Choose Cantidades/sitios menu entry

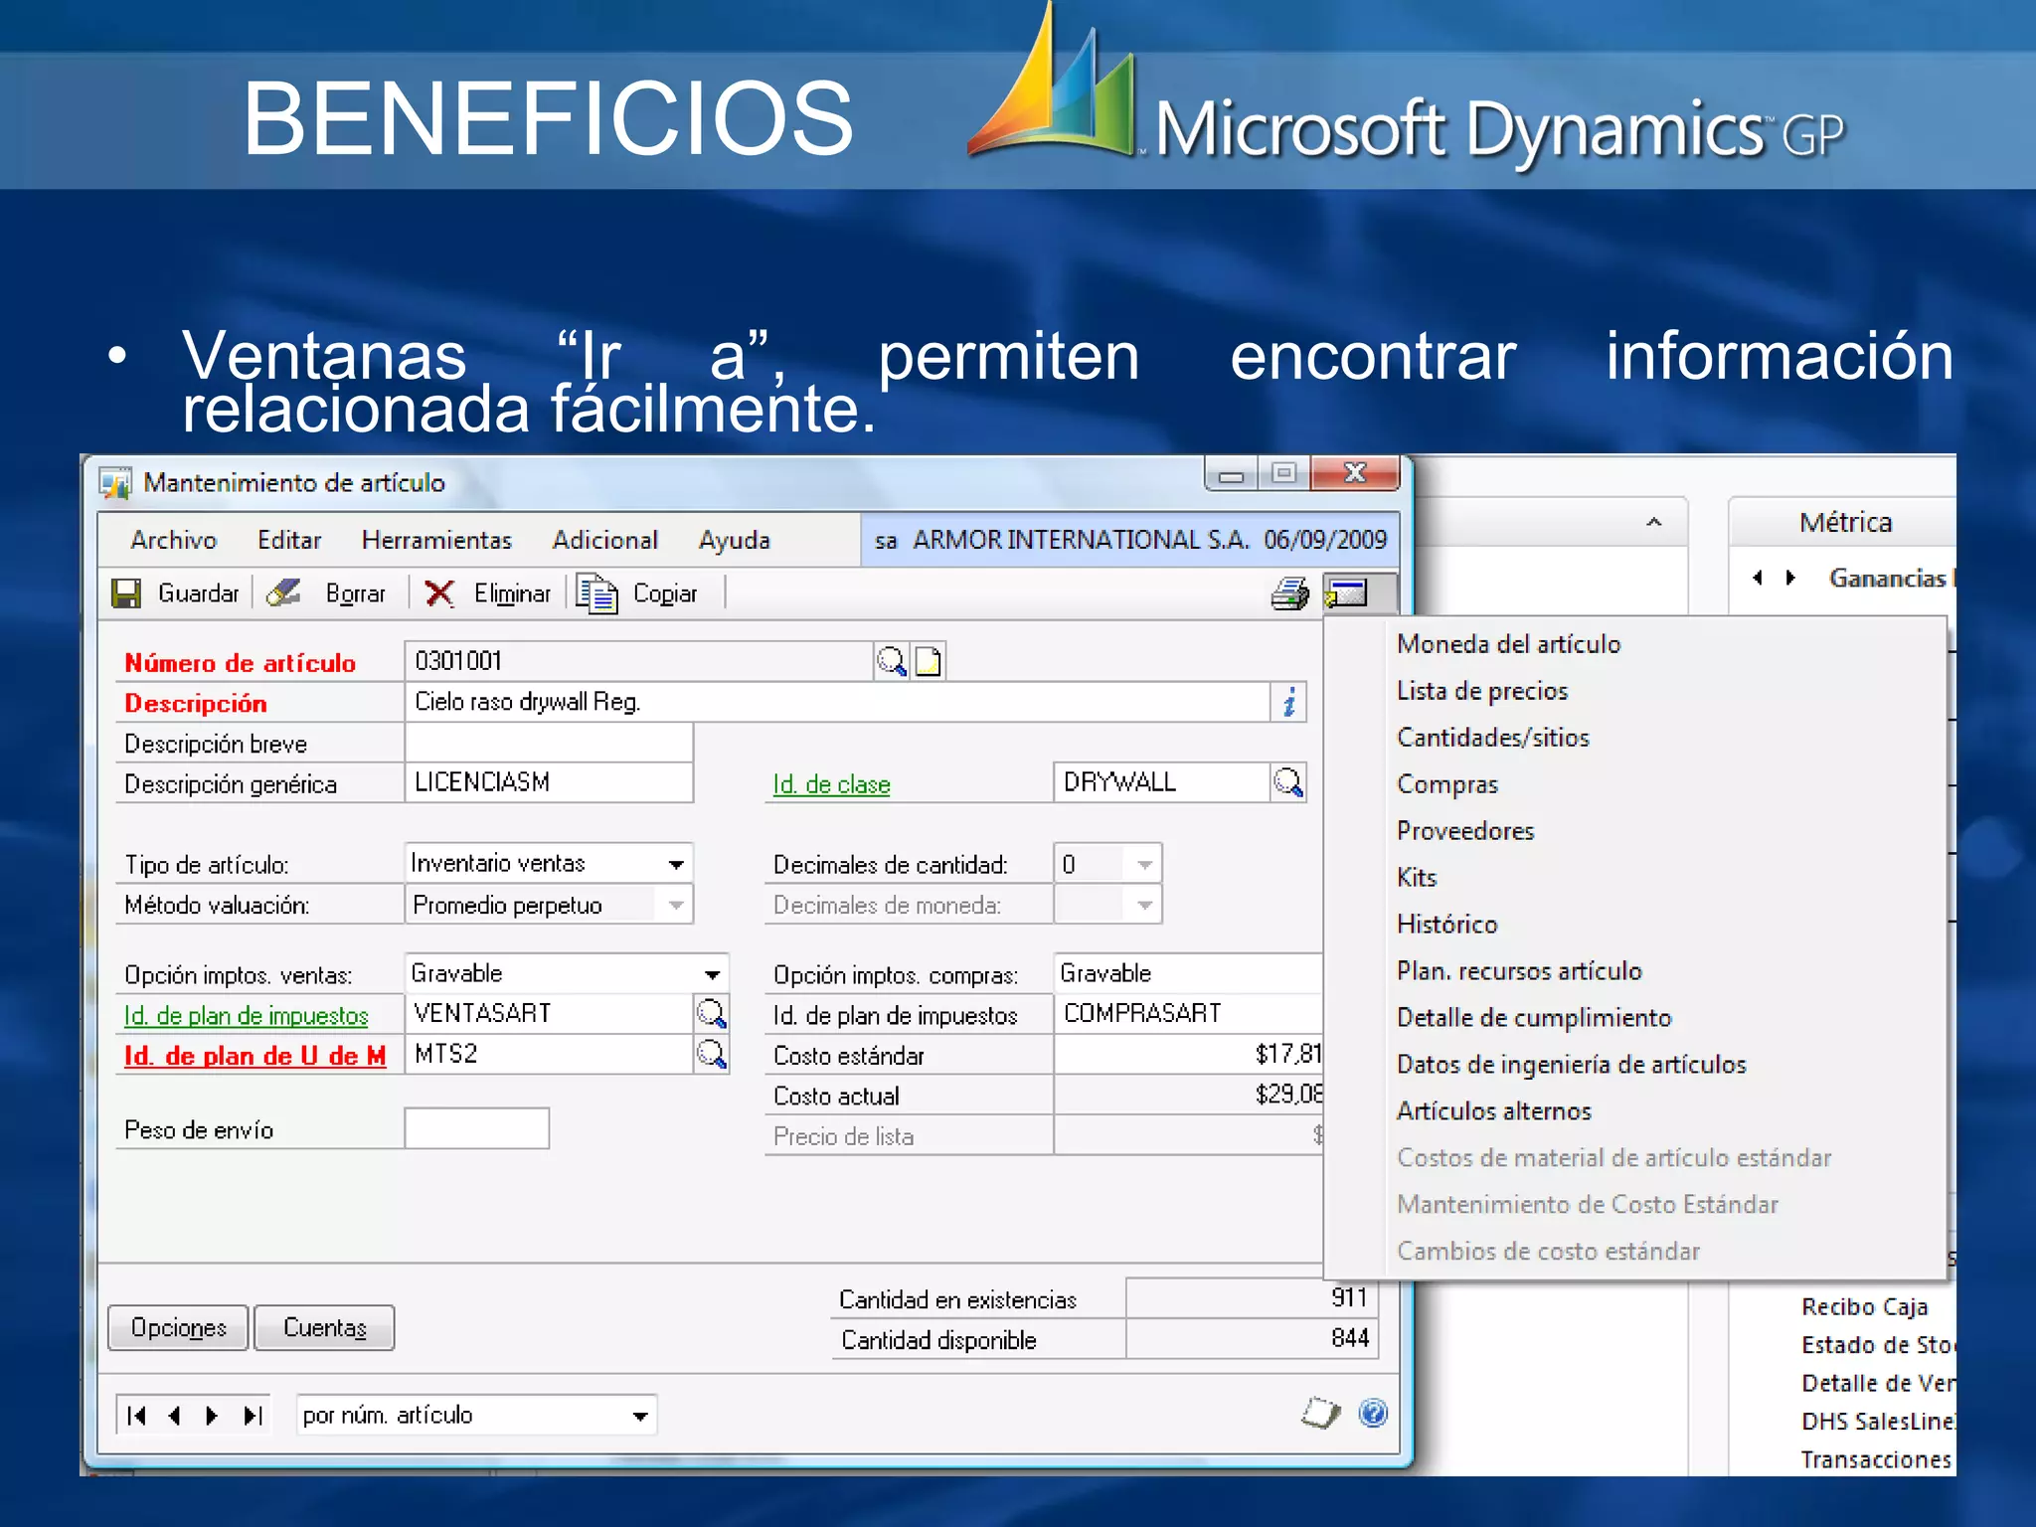tap(1492, 738)
